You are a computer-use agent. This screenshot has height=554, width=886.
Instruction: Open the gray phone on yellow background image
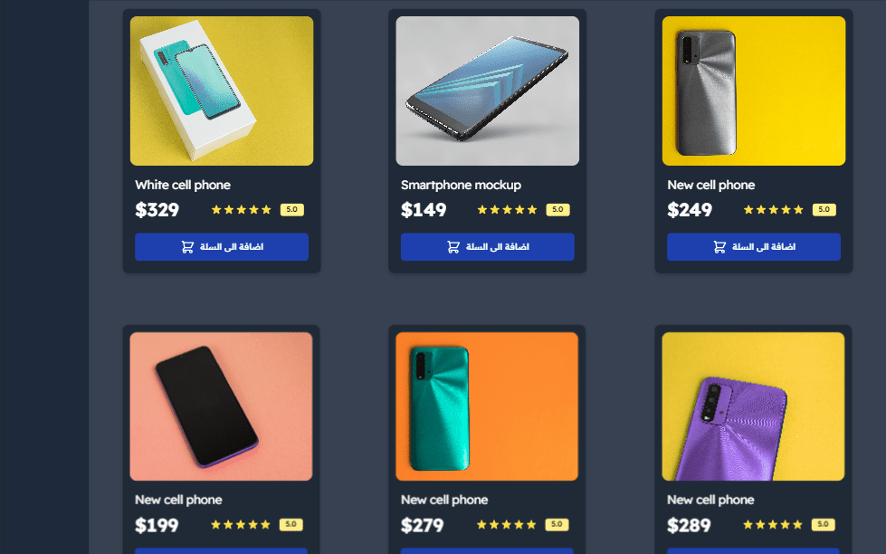pyautogui.click(x=754, y=91)
